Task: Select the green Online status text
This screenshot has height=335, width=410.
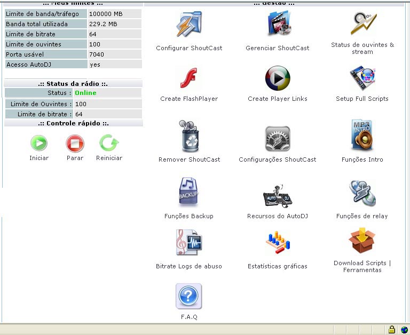Action: (x=85, y=93)
